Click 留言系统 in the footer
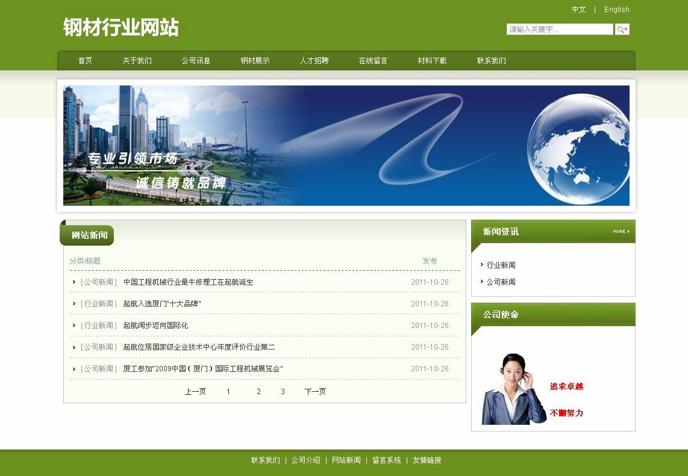The image size is (688, 476). coord(386,460)
